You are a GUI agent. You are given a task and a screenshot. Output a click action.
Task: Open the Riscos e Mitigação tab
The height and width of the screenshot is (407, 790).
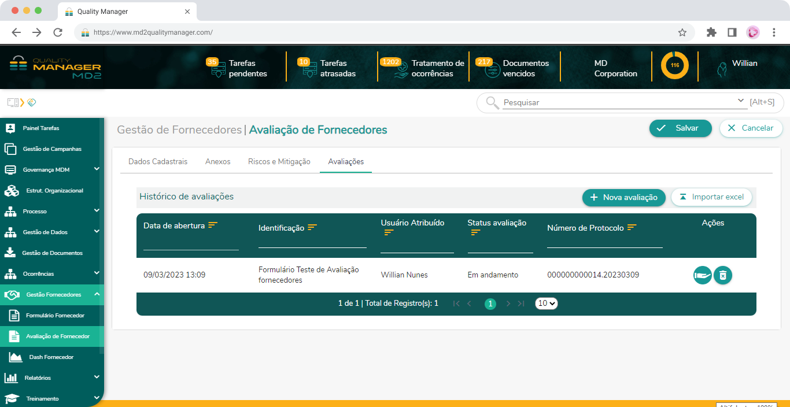tap(279, 162)
